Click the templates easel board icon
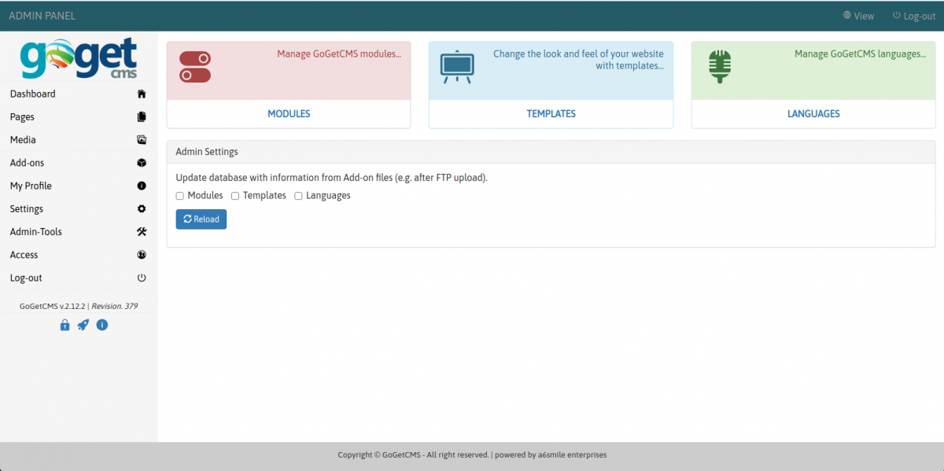The width and height of the screenshot is (944, 471). click(x=455, y=67)
